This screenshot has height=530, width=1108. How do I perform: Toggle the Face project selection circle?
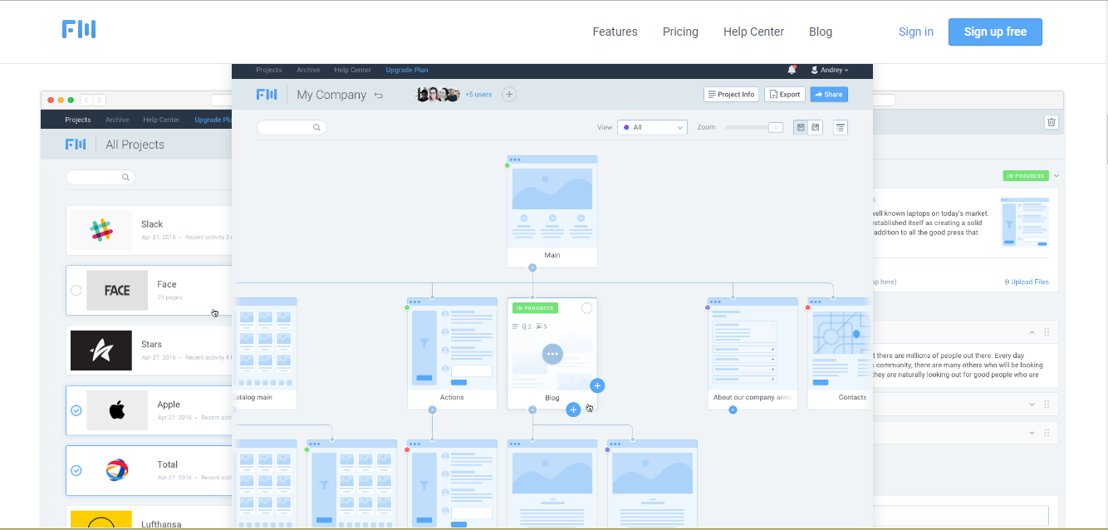pos(76,290)
